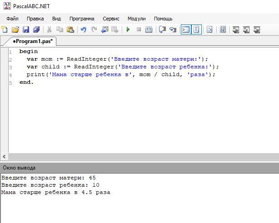
Task: Open the Помощь menu
Action: [163, 19]
